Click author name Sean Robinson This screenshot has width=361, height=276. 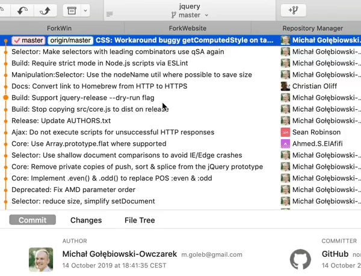point(316,132)
